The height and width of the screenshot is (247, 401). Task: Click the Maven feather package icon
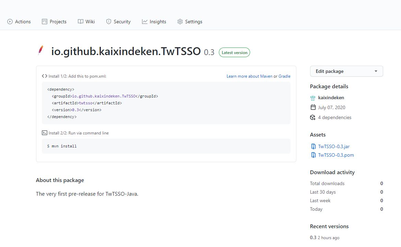click(x=41, y=50)
